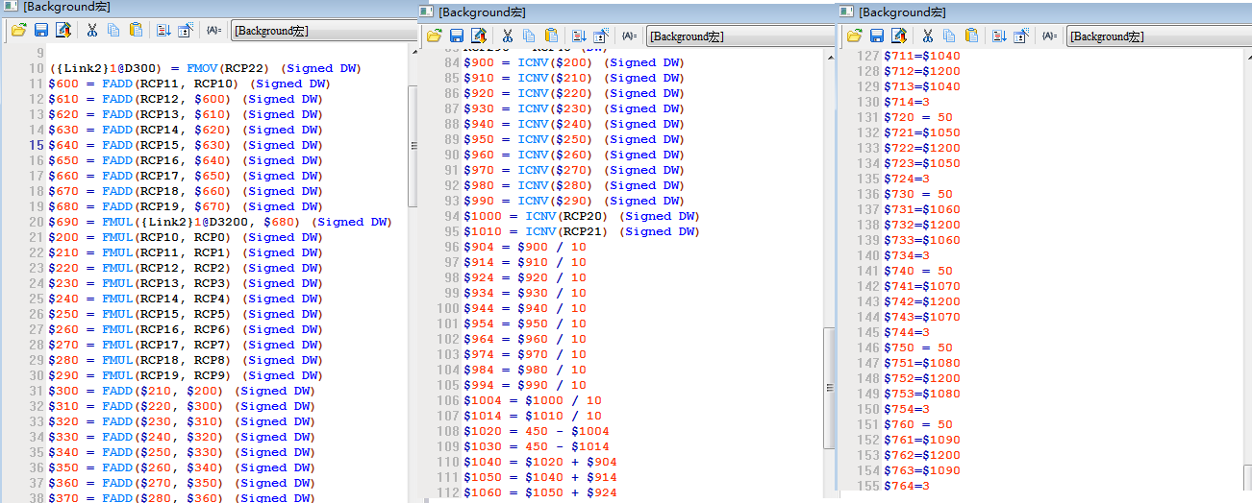This screenshot has width=1252, height=503.
Task: Click the pencil edit-document icon in left window
Action: tap(63, 30)
